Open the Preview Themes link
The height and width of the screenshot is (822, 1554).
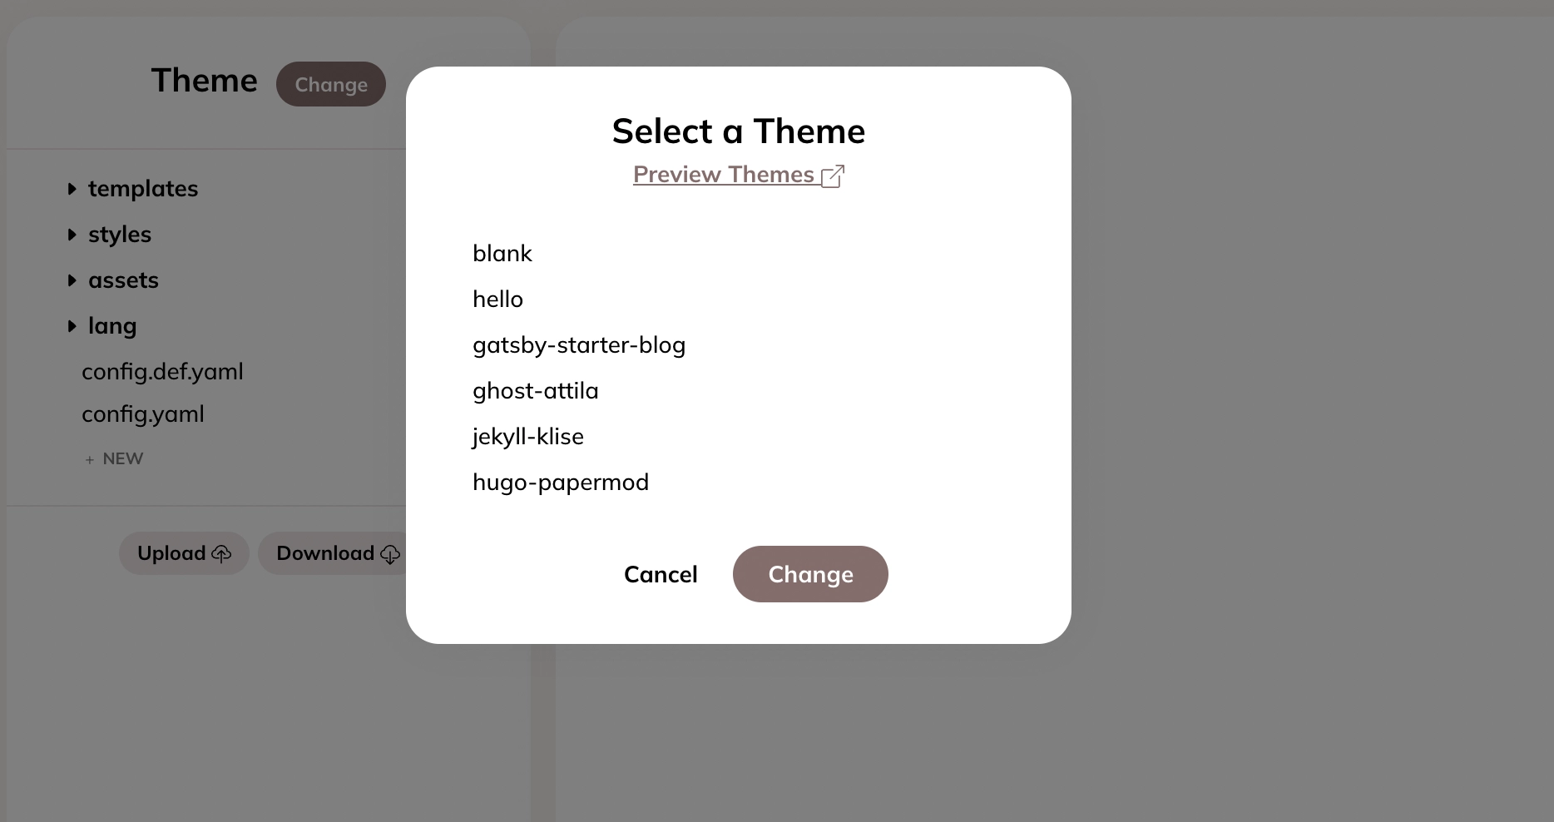(724, 175)
